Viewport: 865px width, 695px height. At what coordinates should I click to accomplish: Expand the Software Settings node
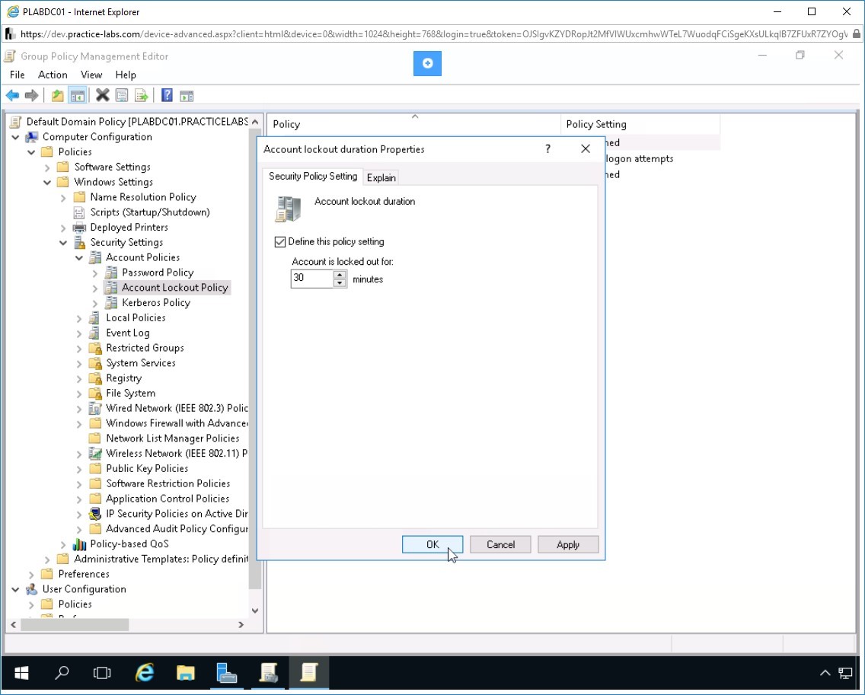click(x=47, y=167)
